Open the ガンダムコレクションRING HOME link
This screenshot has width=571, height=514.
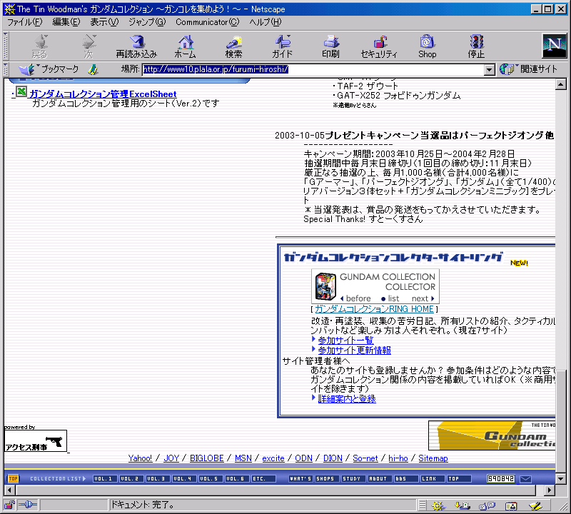374,309
